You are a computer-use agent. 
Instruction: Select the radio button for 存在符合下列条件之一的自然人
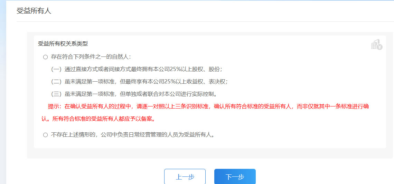click(45, 57)
